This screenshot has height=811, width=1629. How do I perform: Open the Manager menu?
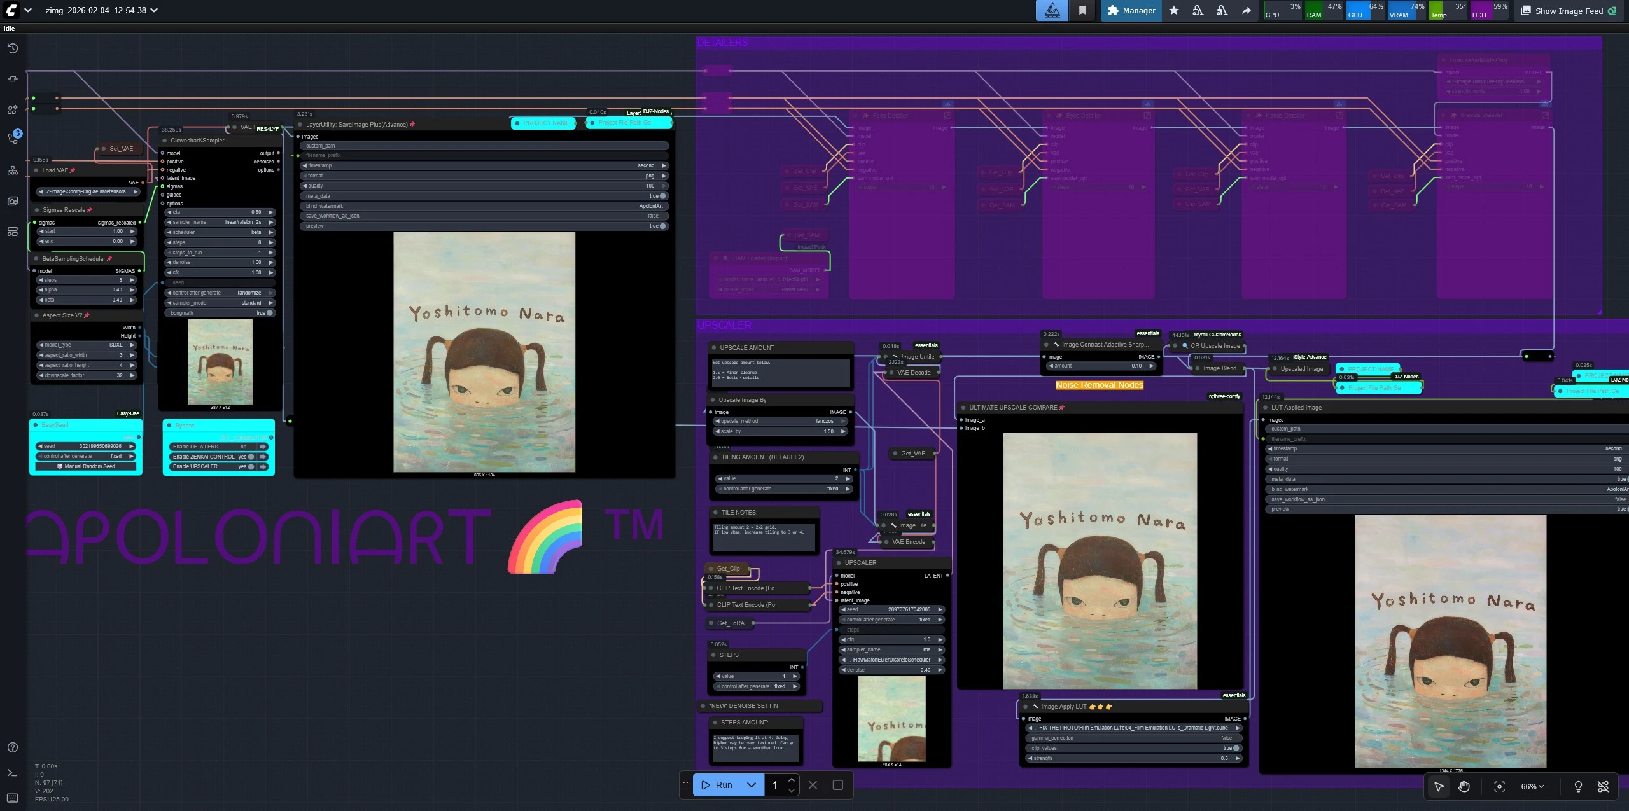point(1132,11)
